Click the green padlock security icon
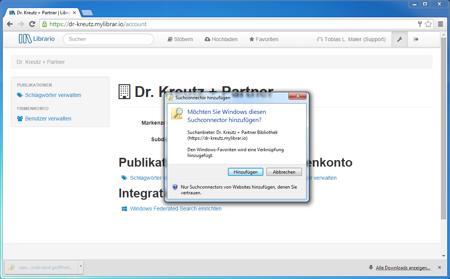 [x=44, y=24]
